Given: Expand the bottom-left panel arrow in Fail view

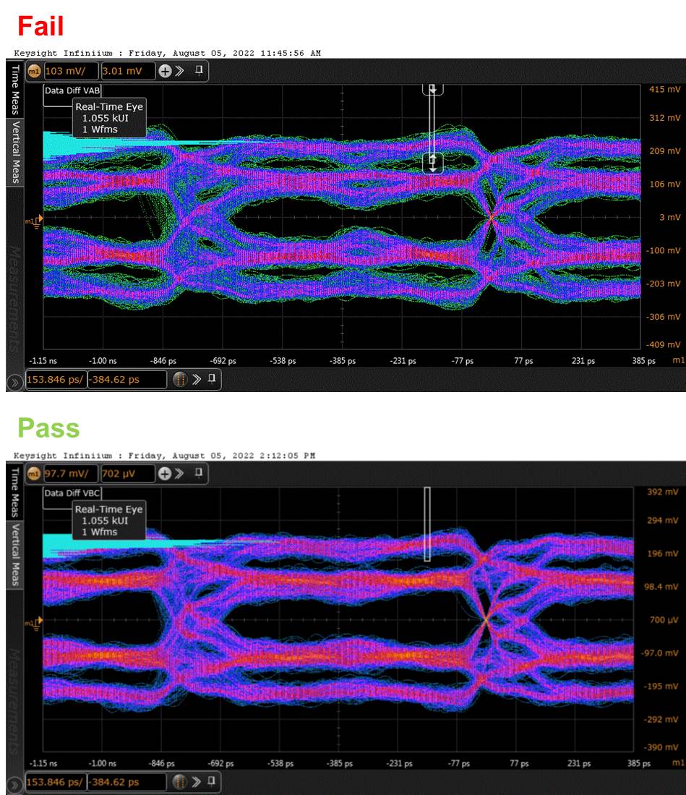Looking at the screenshot, I should (x=14, y=382).
